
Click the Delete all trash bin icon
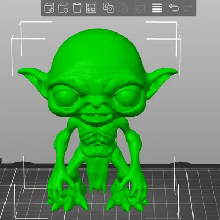77,8
